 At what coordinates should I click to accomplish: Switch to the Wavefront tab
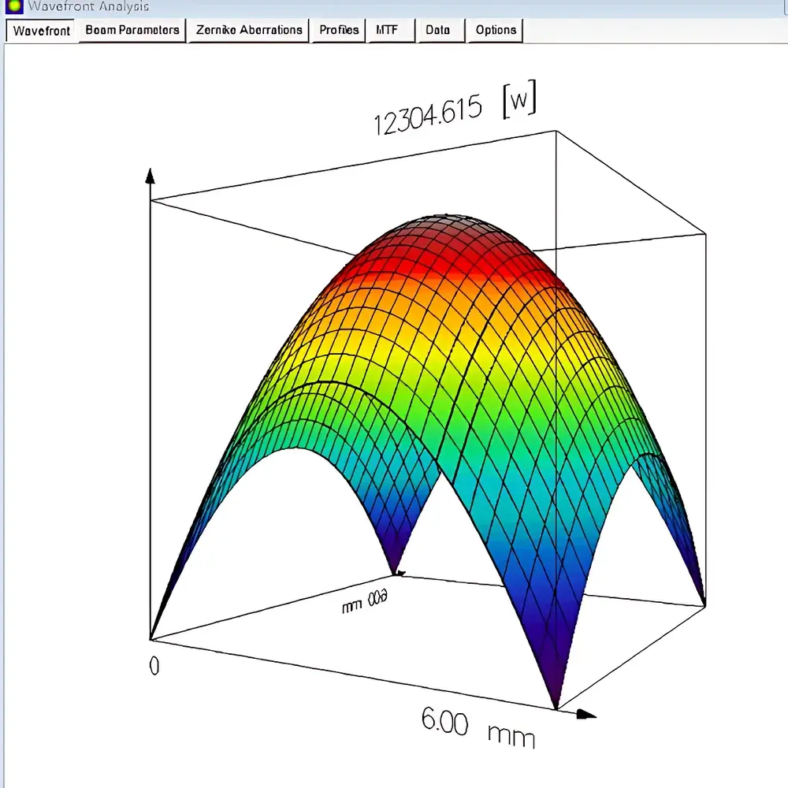click(41, 31)
